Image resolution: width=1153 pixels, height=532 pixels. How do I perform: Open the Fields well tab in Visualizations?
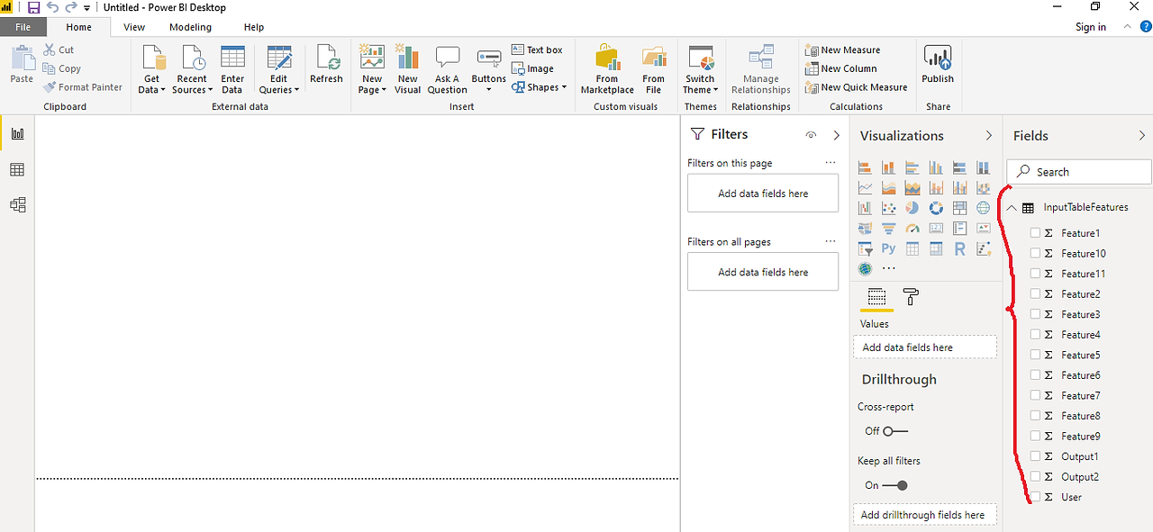(876, 297)
